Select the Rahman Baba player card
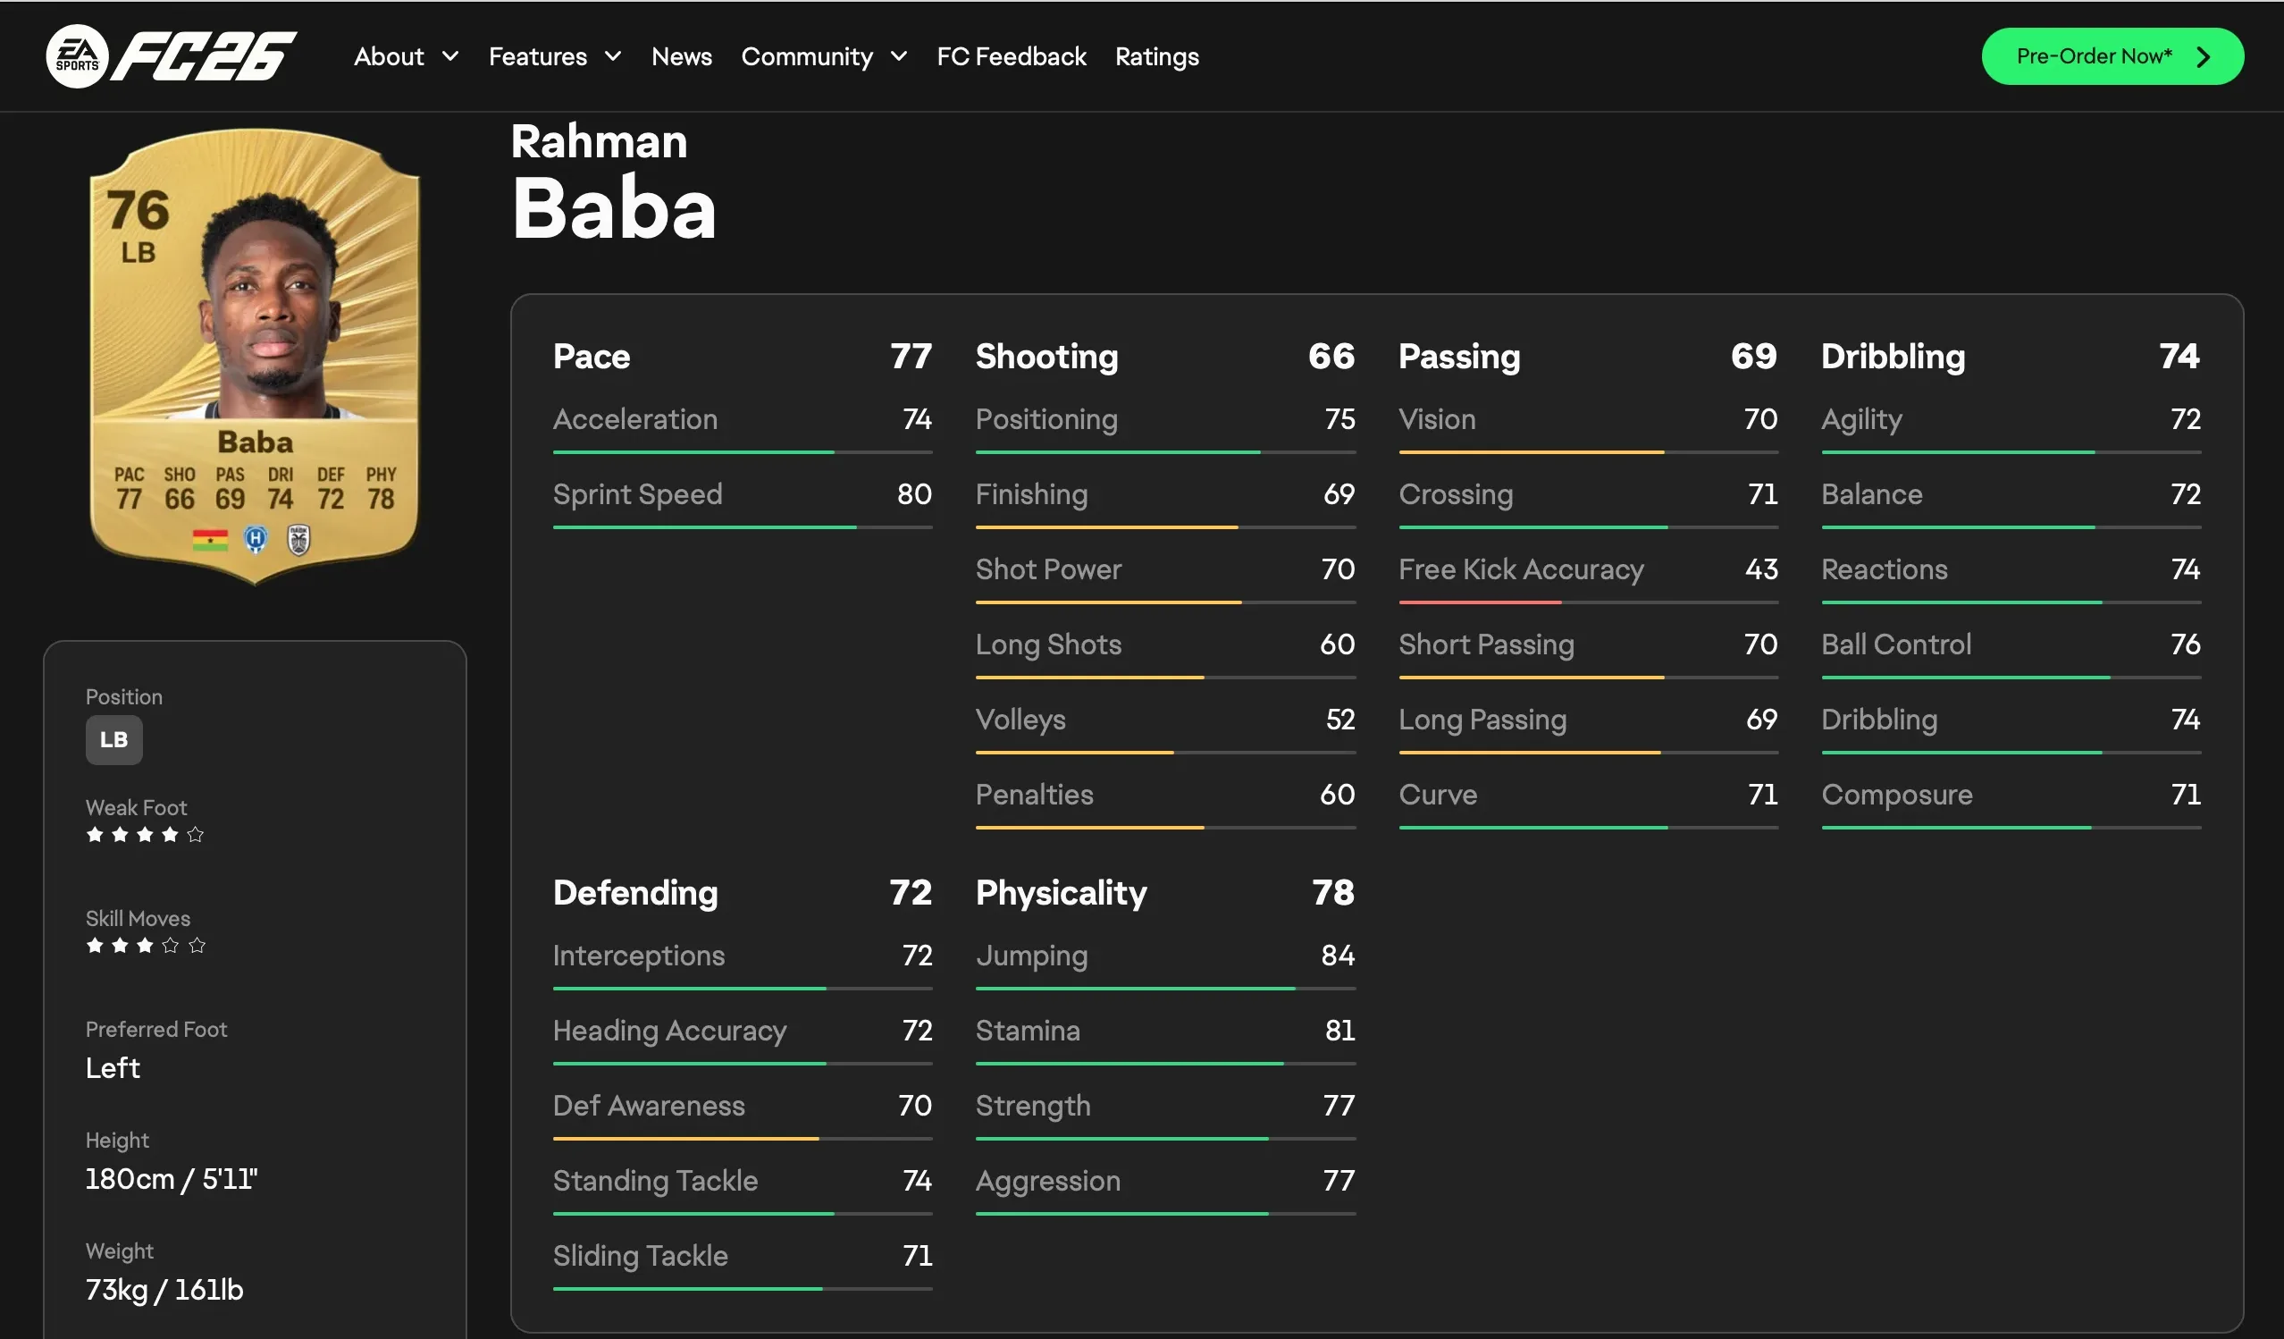This screenshot has width=2284, height=1339. coord(255,357)
